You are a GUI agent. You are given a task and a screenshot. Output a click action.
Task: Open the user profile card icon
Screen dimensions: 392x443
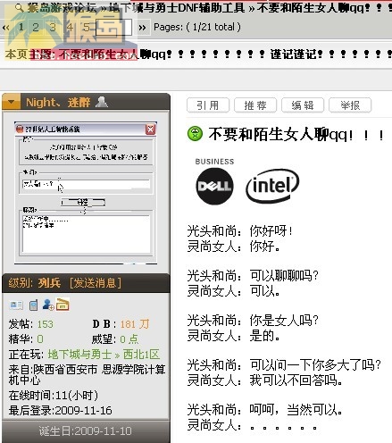16,305
